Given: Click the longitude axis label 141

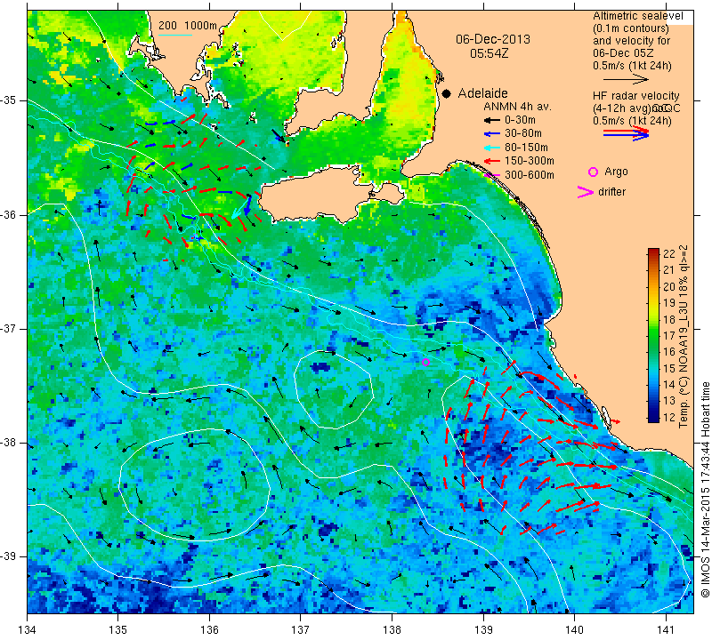Looking at the screenshot, I should (666, 630).
